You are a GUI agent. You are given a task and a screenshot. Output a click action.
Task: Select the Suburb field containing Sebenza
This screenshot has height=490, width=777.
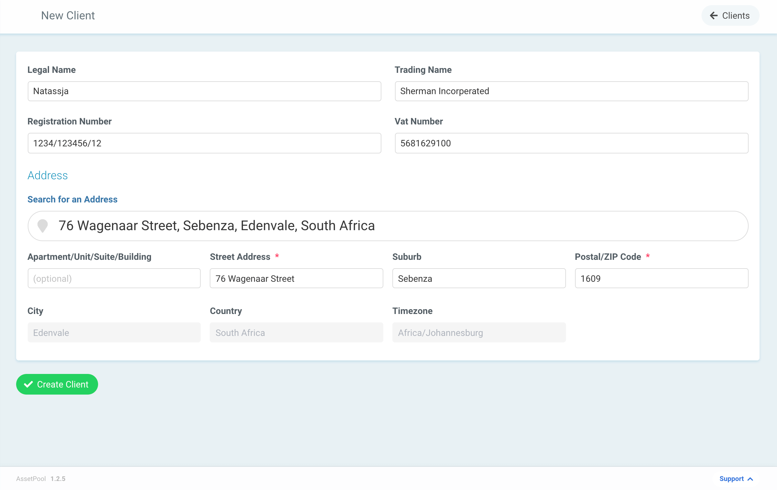pos(479,278)
